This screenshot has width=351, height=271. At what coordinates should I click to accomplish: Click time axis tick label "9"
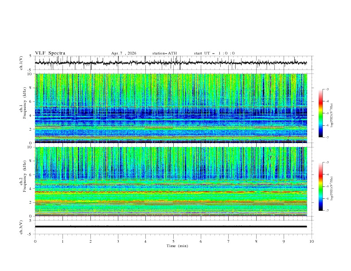click(284, 241)
